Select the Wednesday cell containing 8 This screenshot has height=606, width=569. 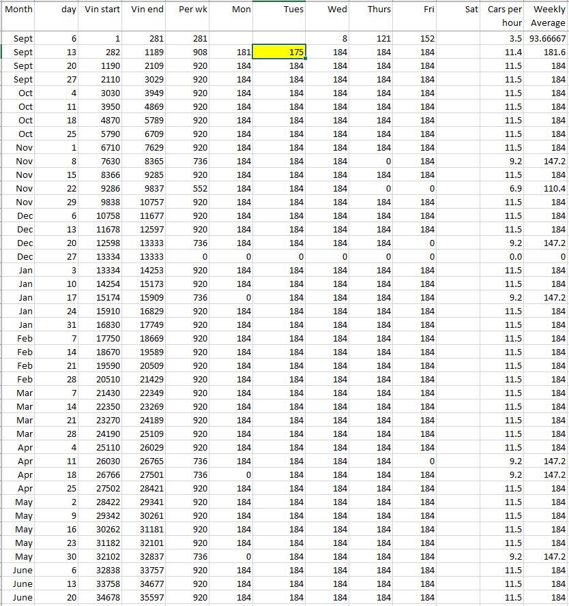pyautogui.click(x=327, y=39)
